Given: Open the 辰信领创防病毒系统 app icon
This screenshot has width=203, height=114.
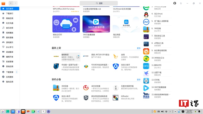Looking at the screenshot, I should pyautogui.click(x=86, y=98).
